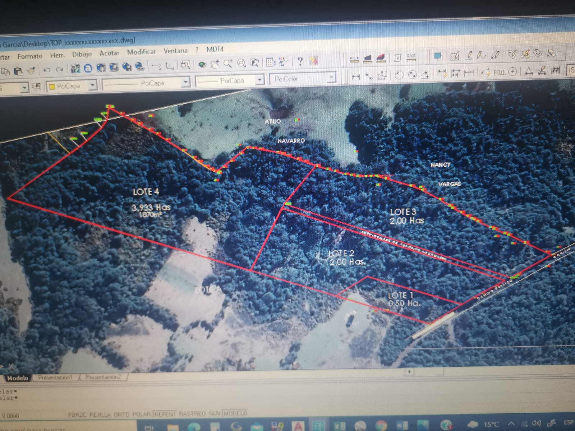575x431 pixels.
Task: Toggle RASTREO object tracking
Action: pos(192,413)
